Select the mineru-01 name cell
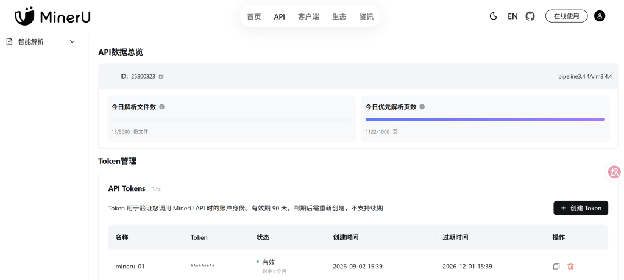This screenshot has height=280, width=624. 130,267
